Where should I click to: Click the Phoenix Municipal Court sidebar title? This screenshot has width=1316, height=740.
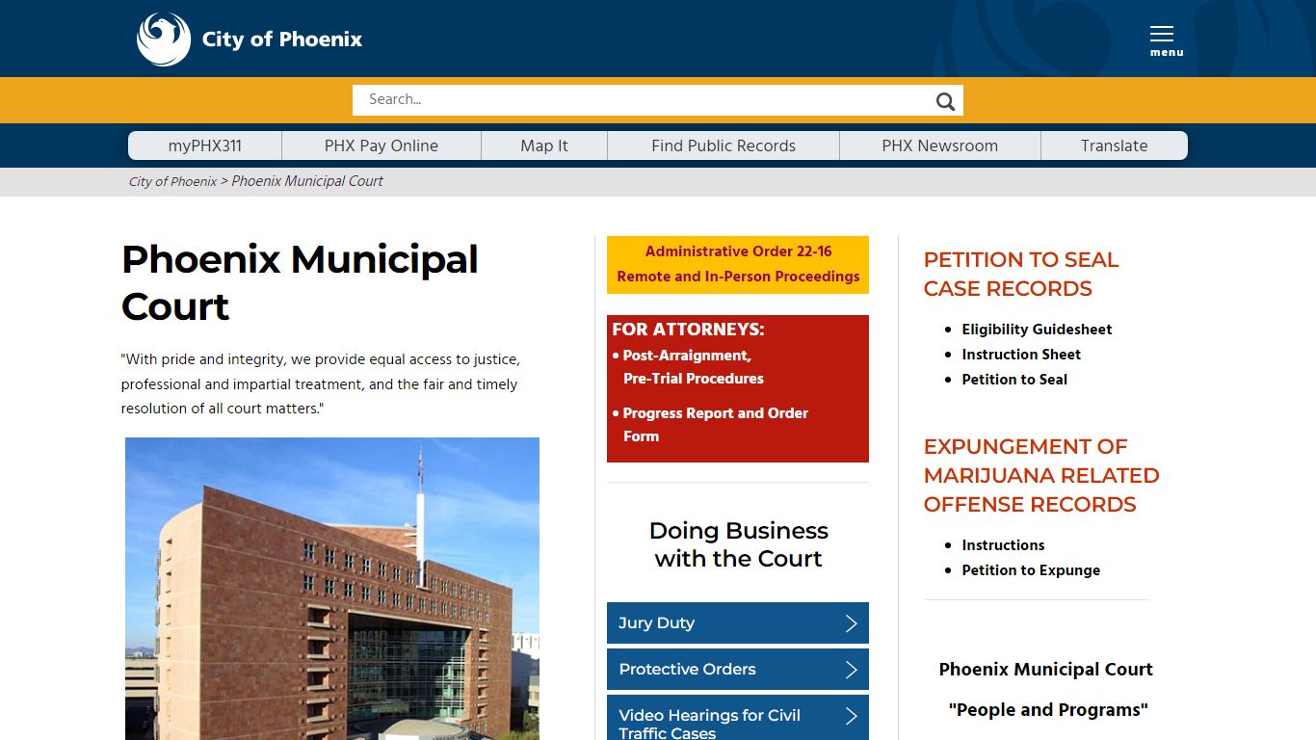pyautogui.click(x=1046, y=670)
